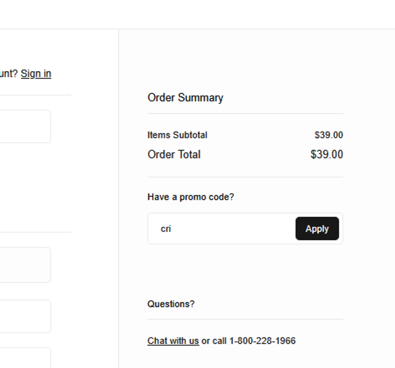Image resolution: width=395 pixels, height=368 pixels.
Task: Click the shaded input field below the lower-left divider
Action: click(25, 265)
